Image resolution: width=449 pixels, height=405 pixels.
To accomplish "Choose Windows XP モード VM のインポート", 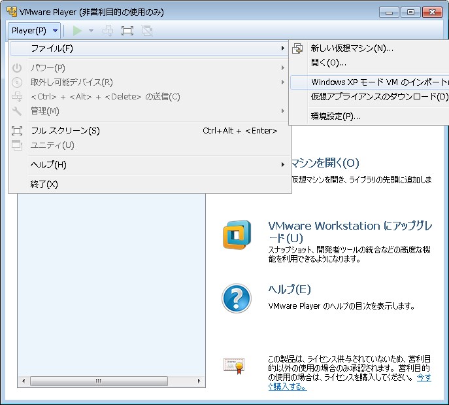I will click(370, 82).
